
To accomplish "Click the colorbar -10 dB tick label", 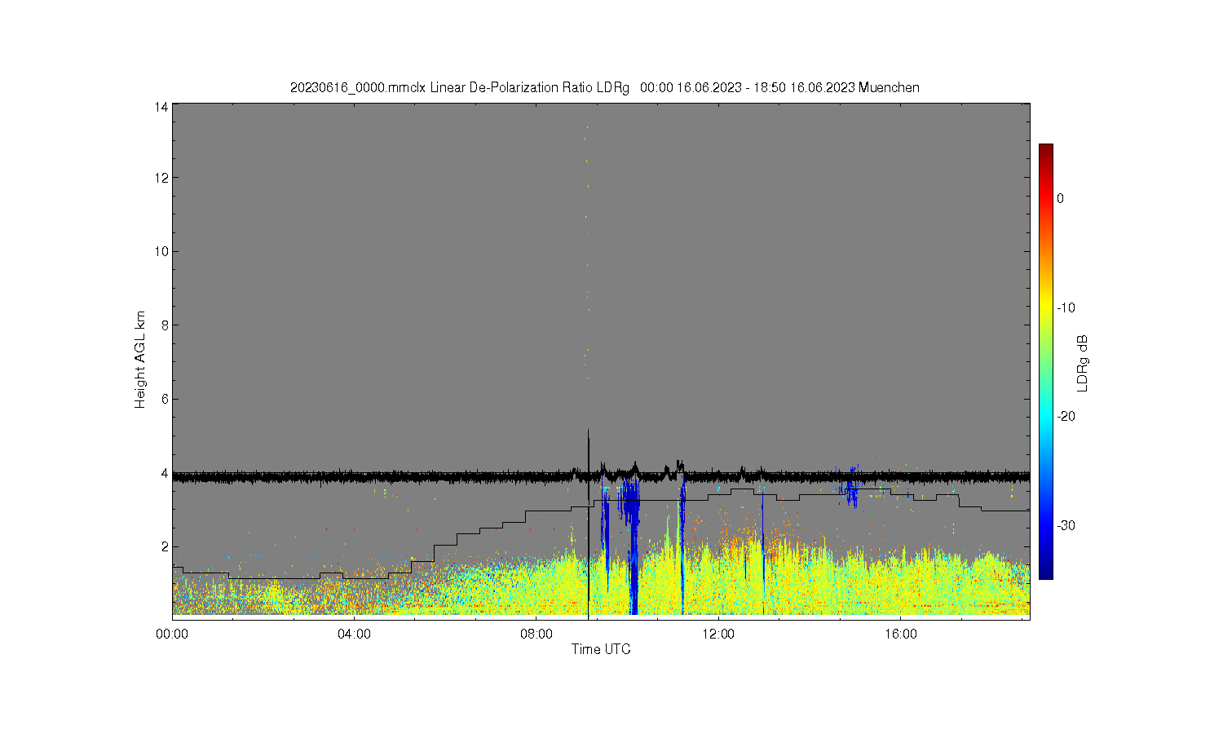I will 1066,307.
